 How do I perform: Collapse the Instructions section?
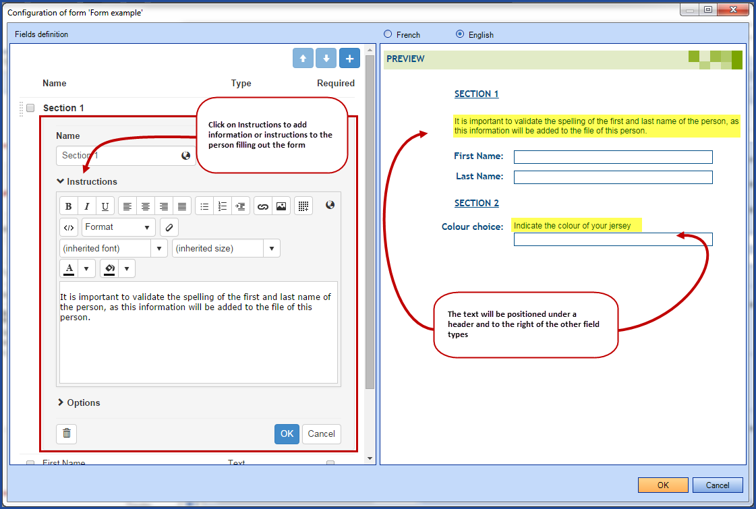(x=91, y=181)
